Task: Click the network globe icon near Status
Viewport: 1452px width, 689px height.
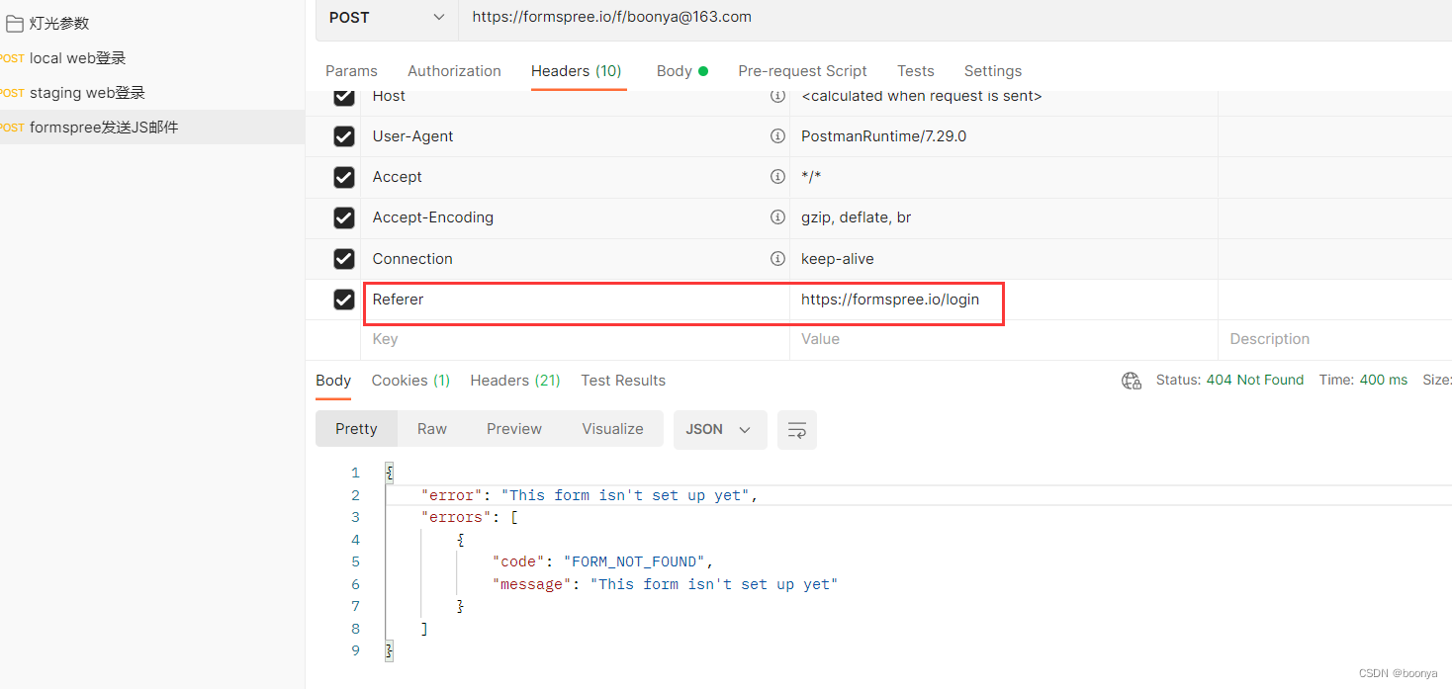Action: 1132,381
